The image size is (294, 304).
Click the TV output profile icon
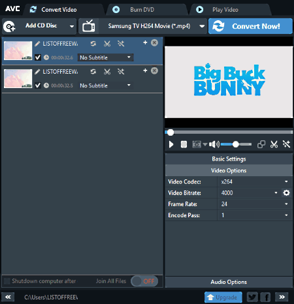click(89, 26)
